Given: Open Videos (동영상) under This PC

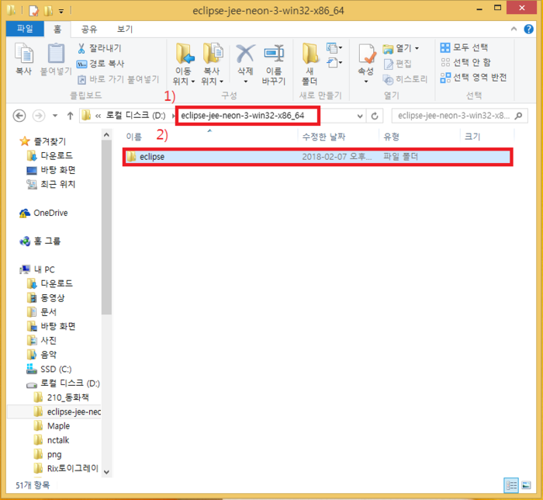Looking at the screenshot, I should coord(46,297).
